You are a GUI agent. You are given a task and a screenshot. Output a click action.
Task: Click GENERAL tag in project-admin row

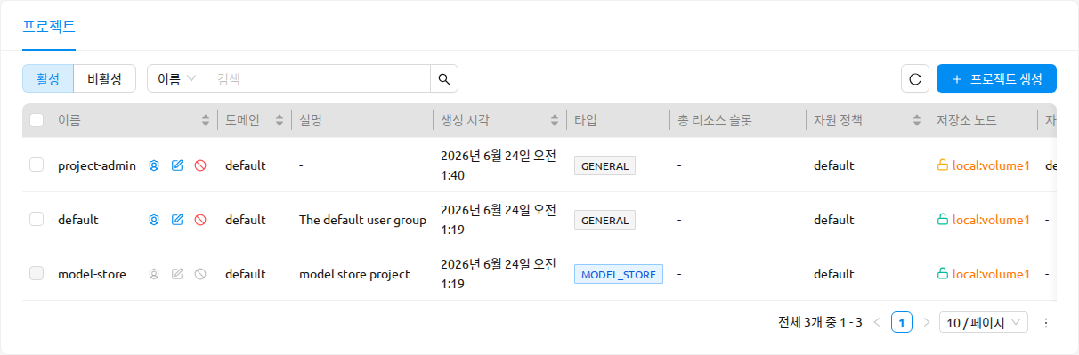[x=604, y=165]
